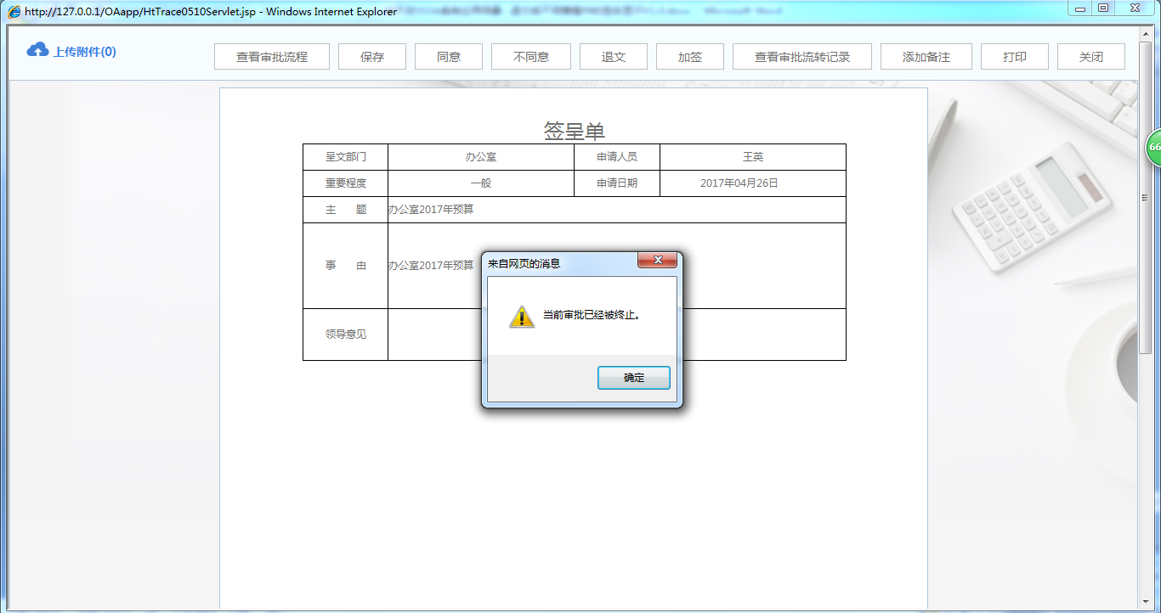Return the document using 退文
1161x613 pixels.
[613, 56]
